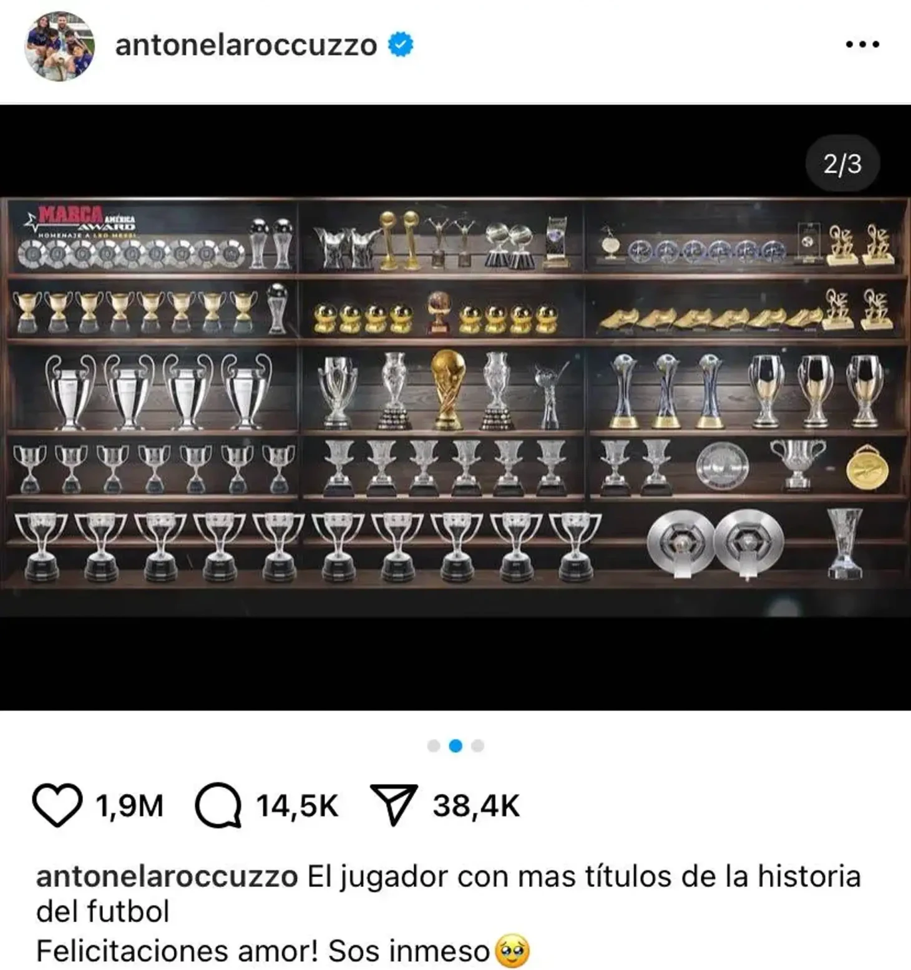Jump to the third carousel dot

click(478, 745)
